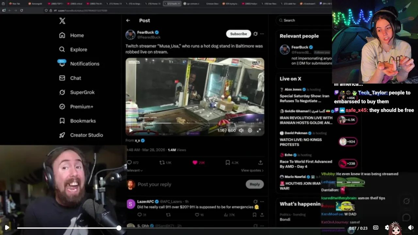Toggle CC captions on outer player
This screenshot has width=418, height=235.
coord(376,227)
